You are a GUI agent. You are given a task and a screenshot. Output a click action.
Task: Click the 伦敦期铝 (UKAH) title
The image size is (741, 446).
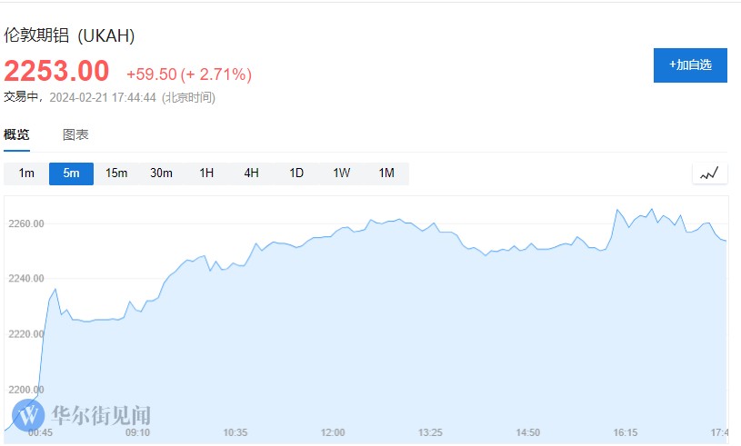point(69,36)
